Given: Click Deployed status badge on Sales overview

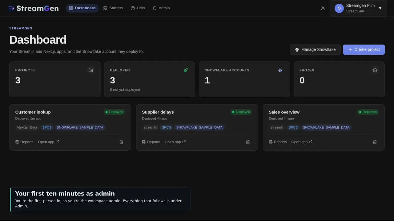Looking at the screenshot, I should click(x=368, y=112).
